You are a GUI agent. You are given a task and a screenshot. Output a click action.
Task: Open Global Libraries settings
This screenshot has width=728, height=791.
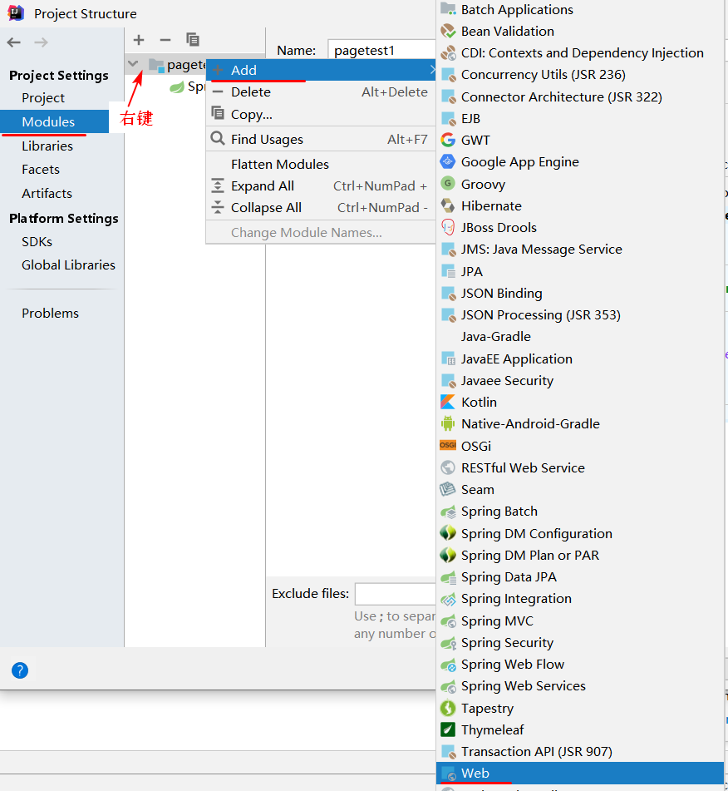(x=69, y=264)
